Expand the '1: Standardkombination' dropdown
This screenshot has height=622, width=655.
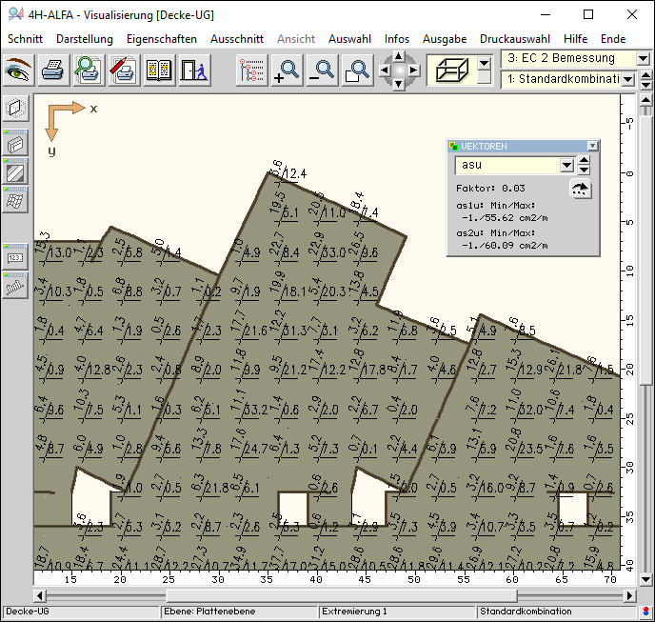pyautogui.click(x=628, y=80)
